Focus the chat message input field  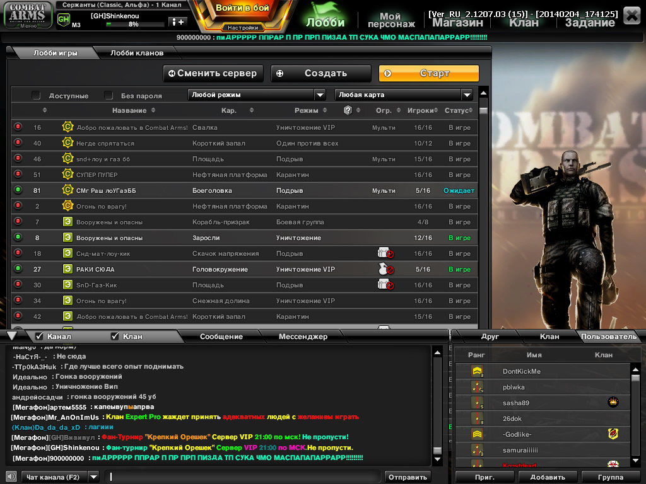pos(243,477)
